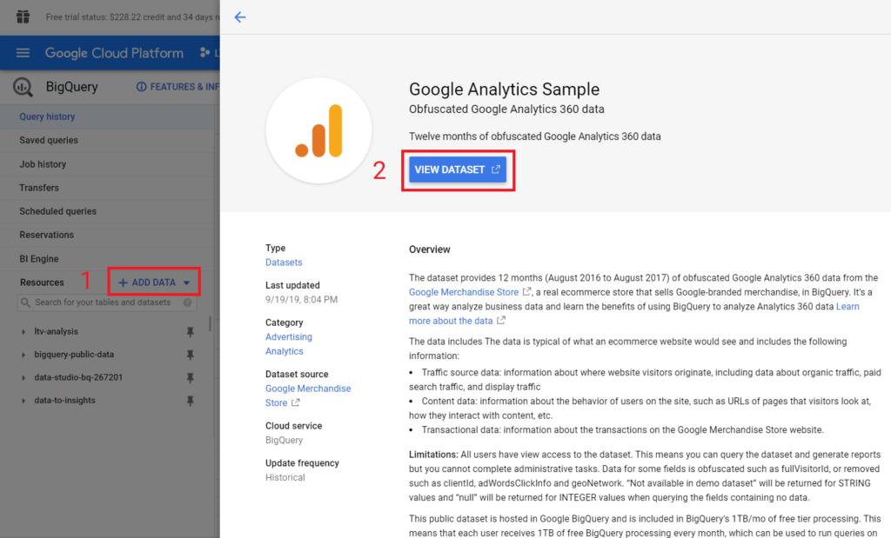Viewport: 891px width, 538px height.
Task: Click the plus icon on ADD DATA
Action: tap(122, 281)
